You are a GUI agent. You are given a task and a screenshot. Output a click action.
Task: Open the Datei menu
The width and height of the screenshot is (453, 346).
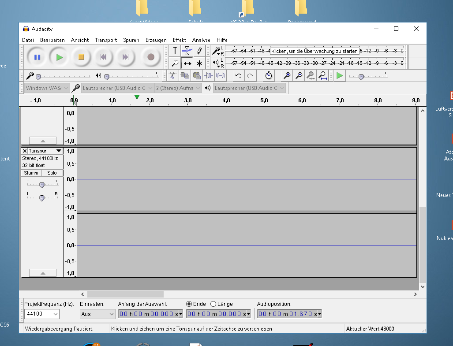tap(28, 40)
